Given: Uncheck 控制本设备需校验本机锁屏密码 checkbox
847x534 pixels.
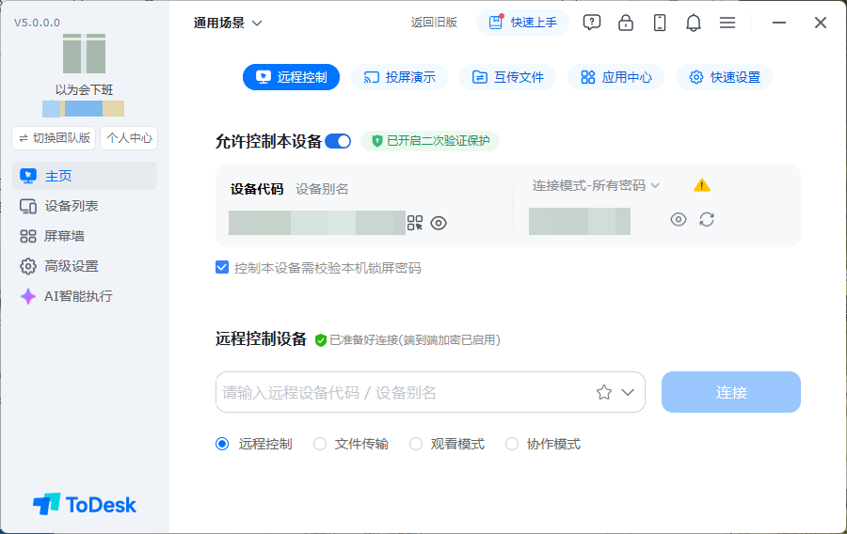Looking at the screenshot, I should 222,268.
